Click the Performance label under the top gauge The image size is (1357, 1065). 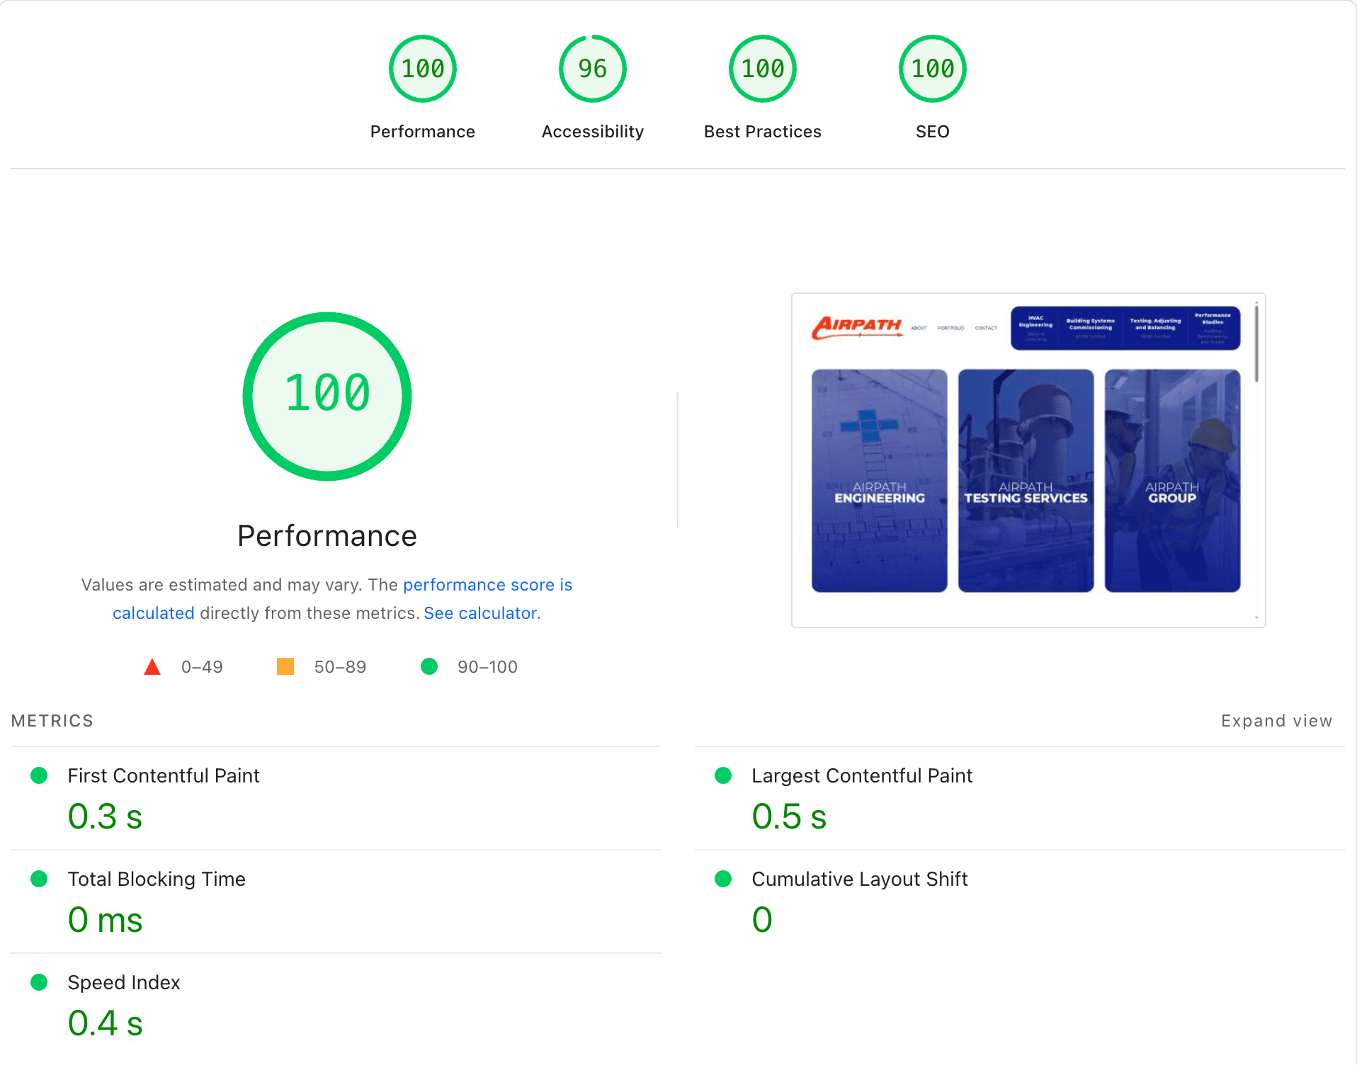pos(423,132)
